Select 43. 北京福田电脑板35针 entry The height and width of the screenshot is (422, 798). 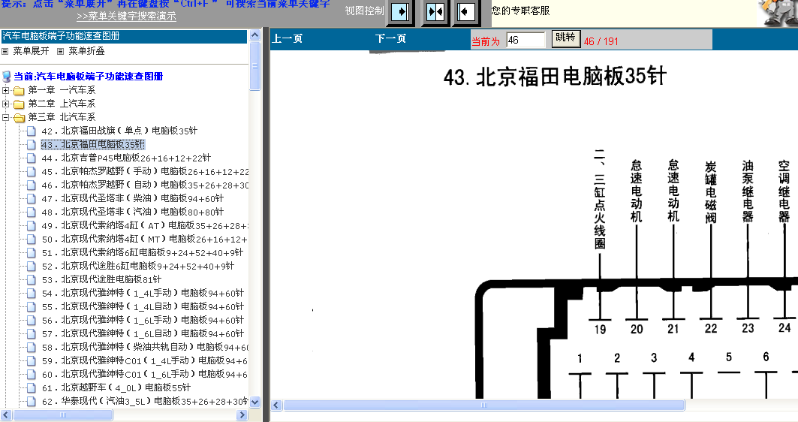click(92, 145)
